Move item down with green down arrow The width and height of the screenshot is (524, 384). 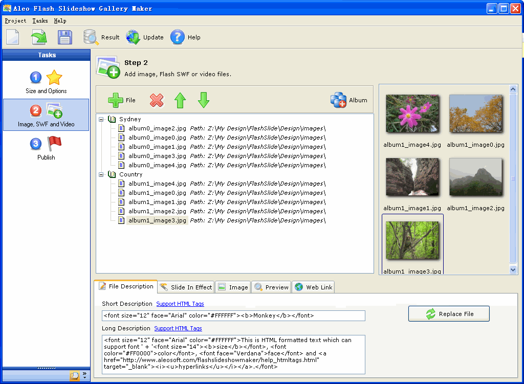pos(204,100)
